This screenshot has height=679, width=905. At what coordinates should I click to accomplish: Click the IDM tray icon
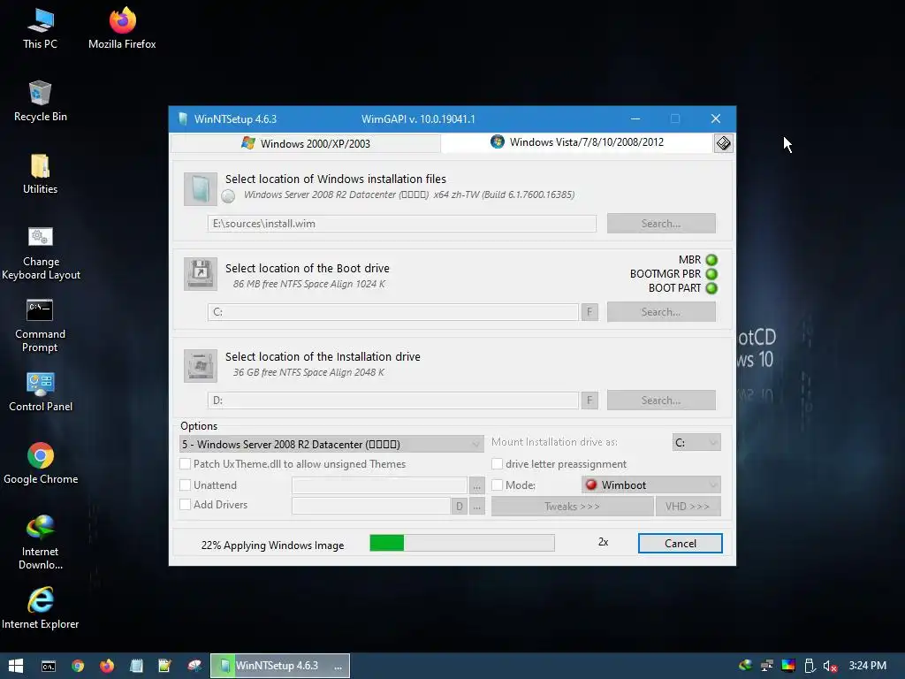[746, 666]
